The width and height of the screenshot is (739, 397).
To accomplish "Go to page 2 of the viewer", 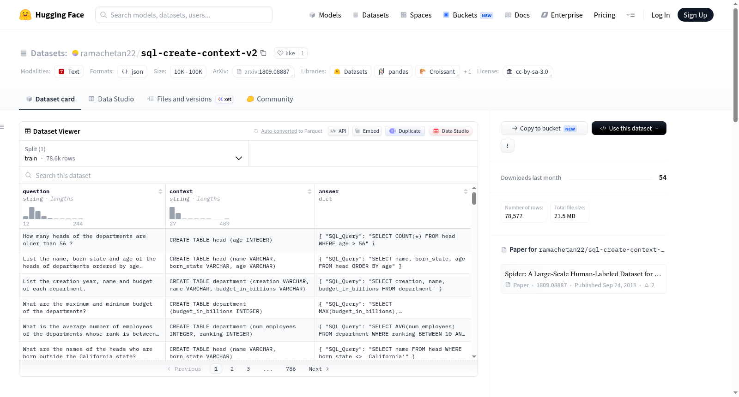I will pyautogui.click(x=232, y=369).
